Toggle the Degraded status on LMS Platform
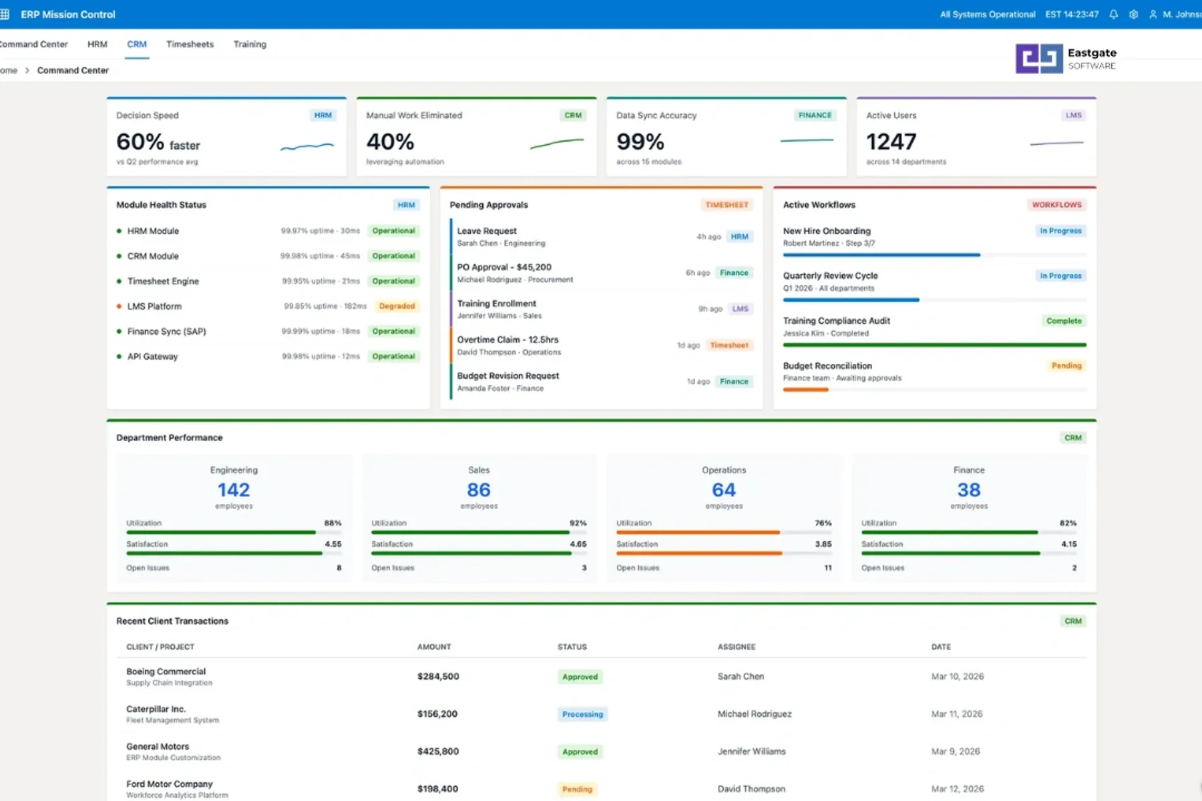This screenshot has height=801, width=1202. (x=397, y=306)
